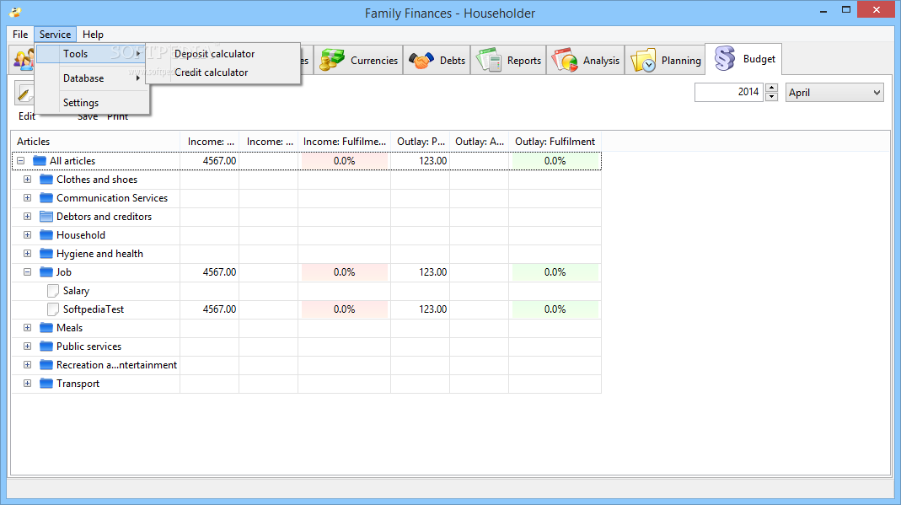Click the Outlay: Fulfilment column header
This screenshot has height=505, width=901.
pos(555,142)
